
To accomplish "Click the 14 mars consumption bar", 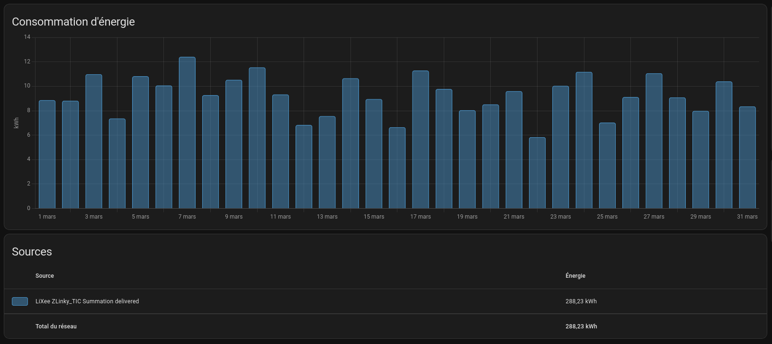I will point(350,143).
